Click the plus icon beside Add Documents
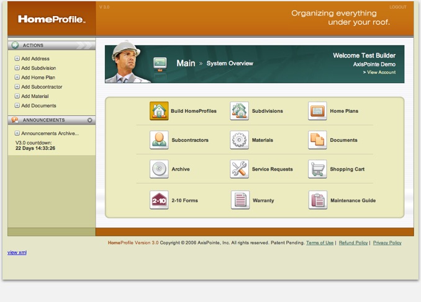 click(17, 105)
